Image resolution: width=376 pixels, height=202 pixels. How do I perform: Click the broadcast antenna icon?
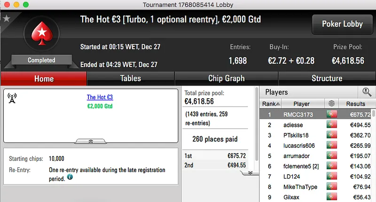(x=13, y=98)
